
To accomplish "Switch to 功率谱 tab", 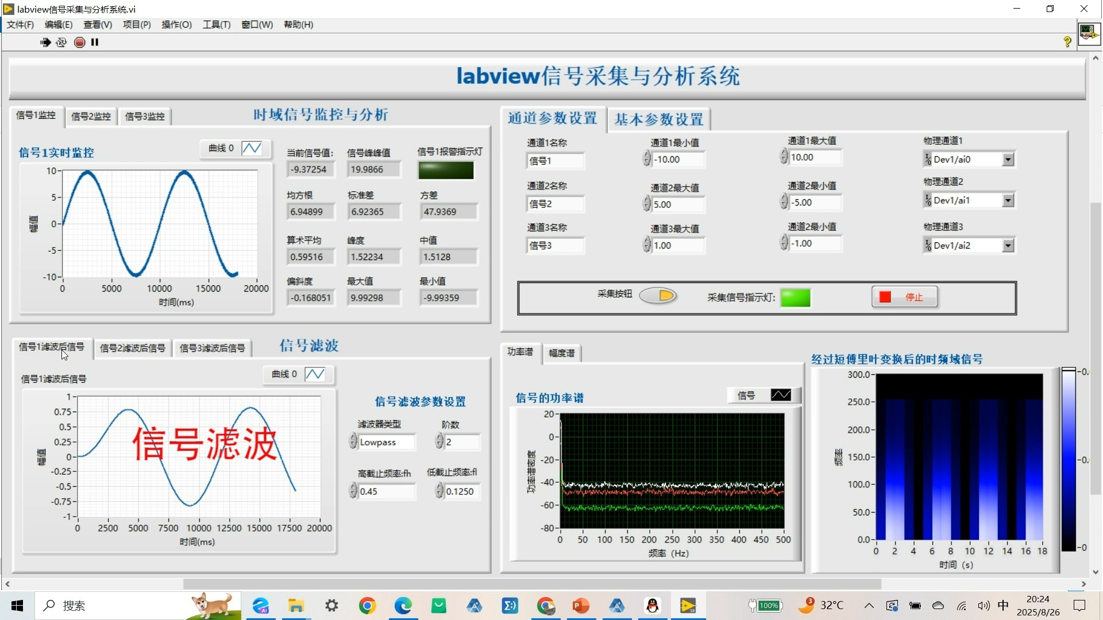I will (520, 352).
